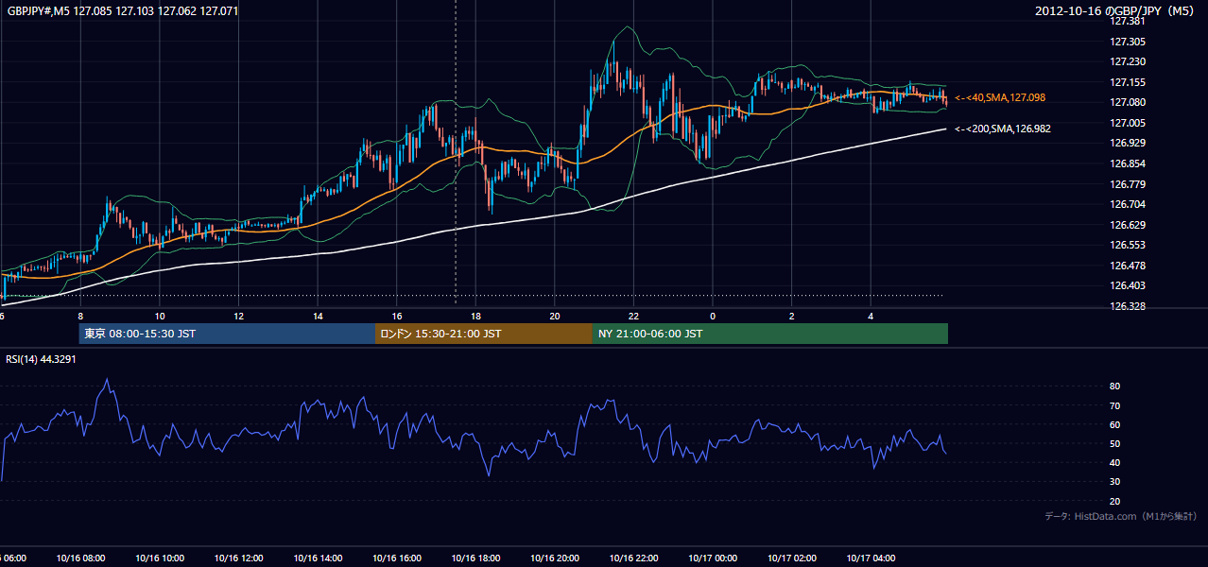This screenshot has height=567, width=1208.
Task: Click price axis value 127.080
Action: coord(1128,102)
